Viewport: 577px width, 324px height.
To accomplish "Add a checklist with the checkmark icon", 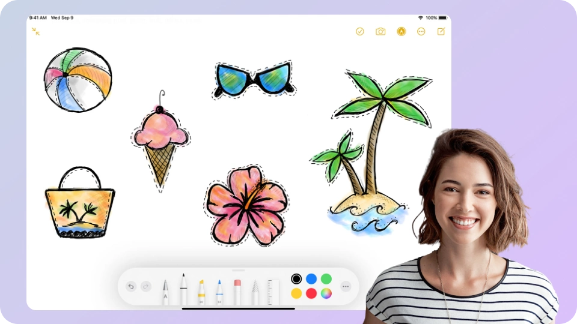I will [x=360, y=31].
